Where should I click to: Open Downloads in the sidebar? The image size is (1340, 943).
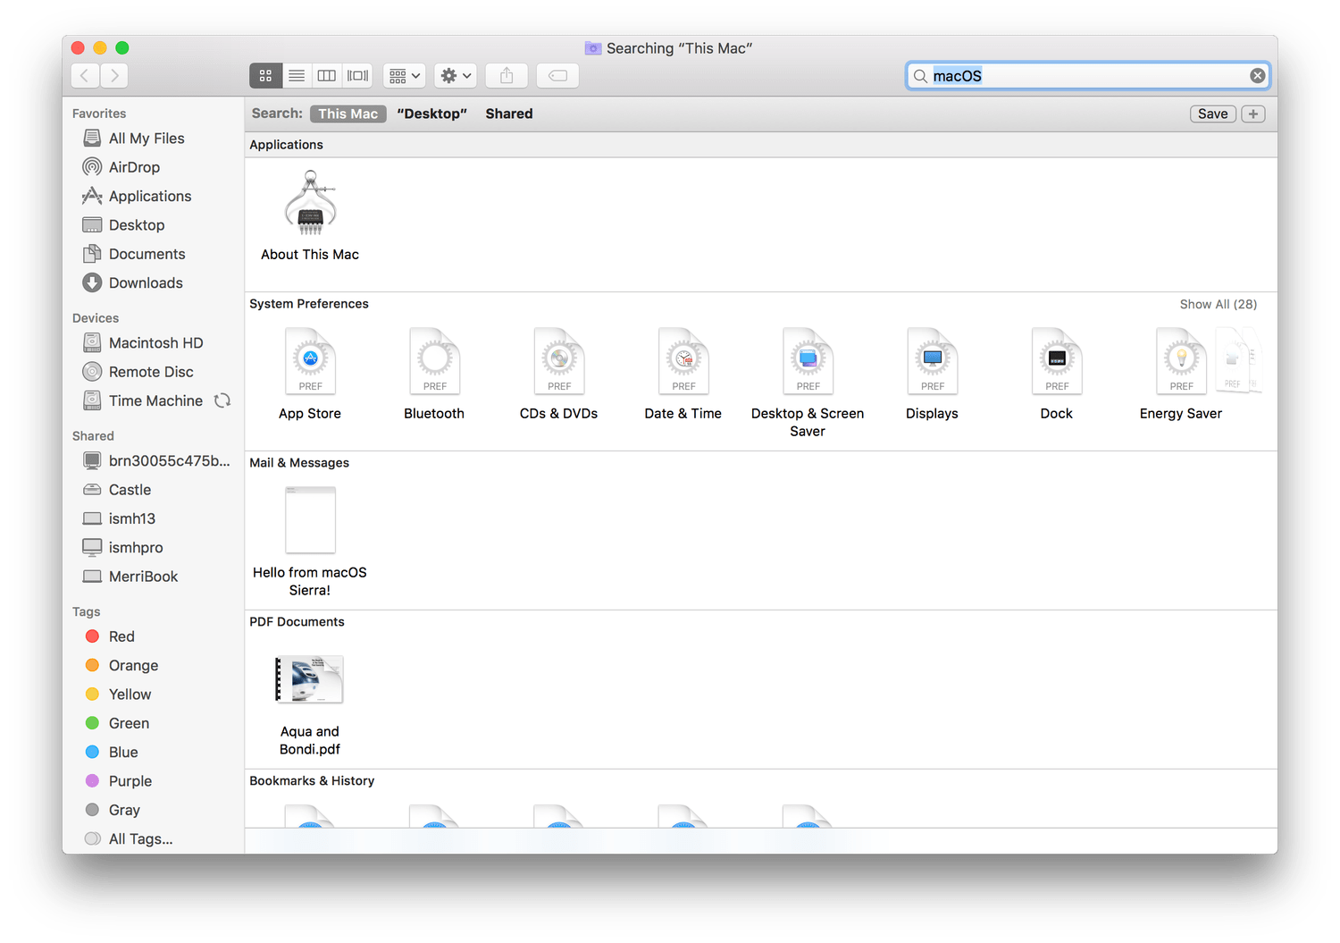tap(146, 283)
